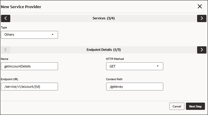208x115 pixels.
Task: Go to previous Services entry arrow
Action: pos(5,18)
